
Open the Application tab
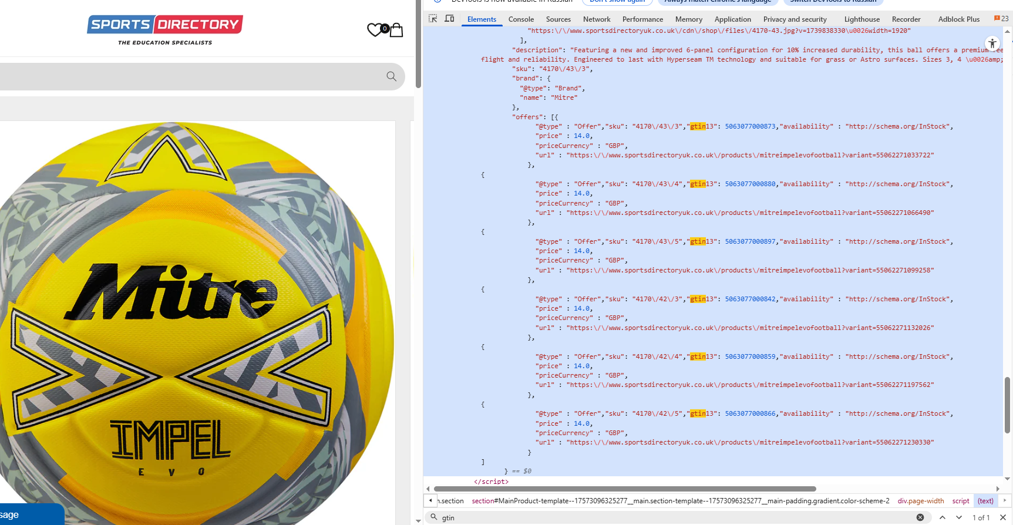click(x=733, y=19)
